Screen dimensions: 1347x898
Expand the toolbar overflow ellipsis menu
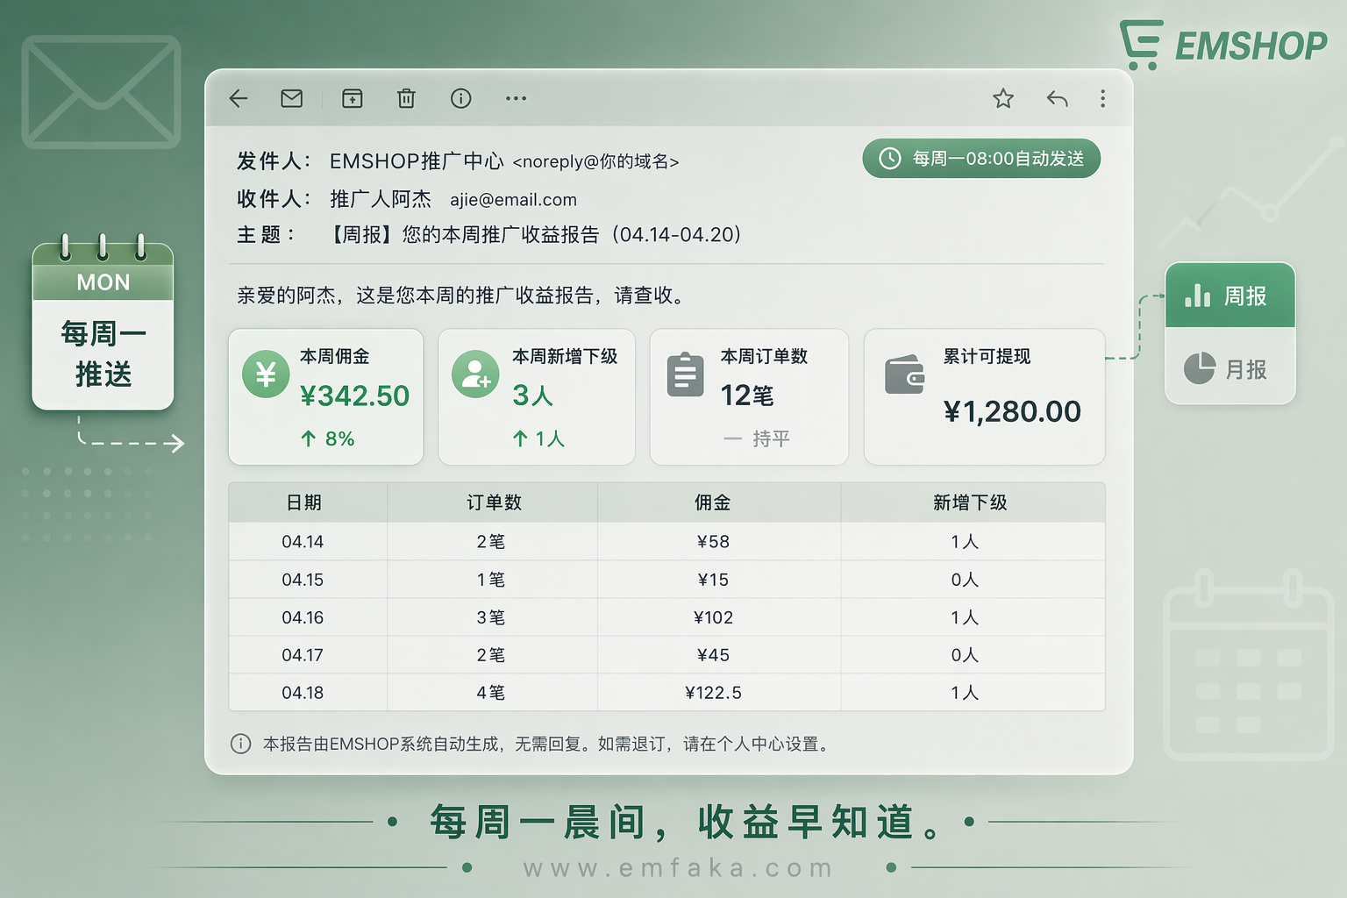(x=516, y=98)
